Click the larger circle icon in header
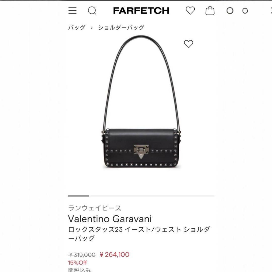Image resolution: width=272 pixels, height=272 pixels. tap(230, 11)
